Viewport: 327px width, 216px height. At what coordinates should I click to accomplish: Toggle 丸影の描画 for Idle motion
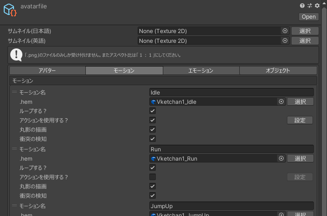point(153,129)
